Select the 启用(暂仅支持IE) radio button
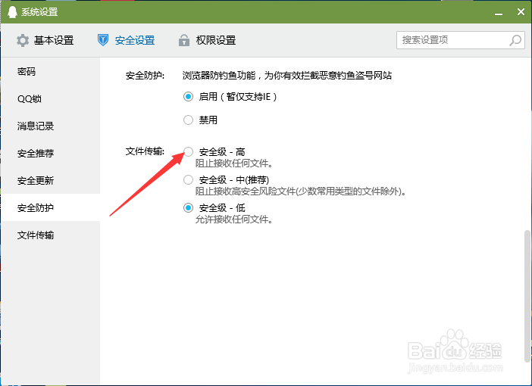 [x=188, y=97]
